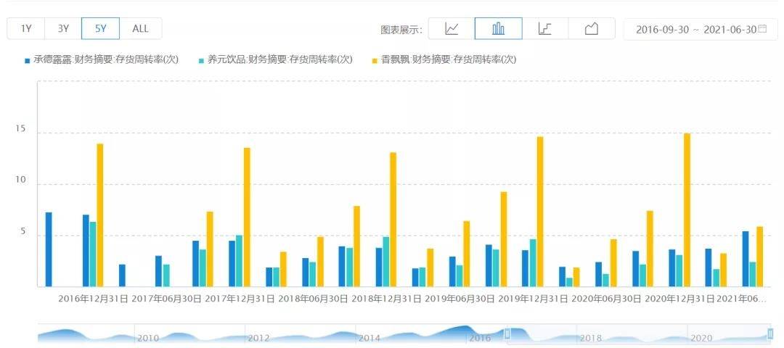Toggle 养元饮品 inventory turnover legend series
This screenshot has height=348, width=784.
276,60
